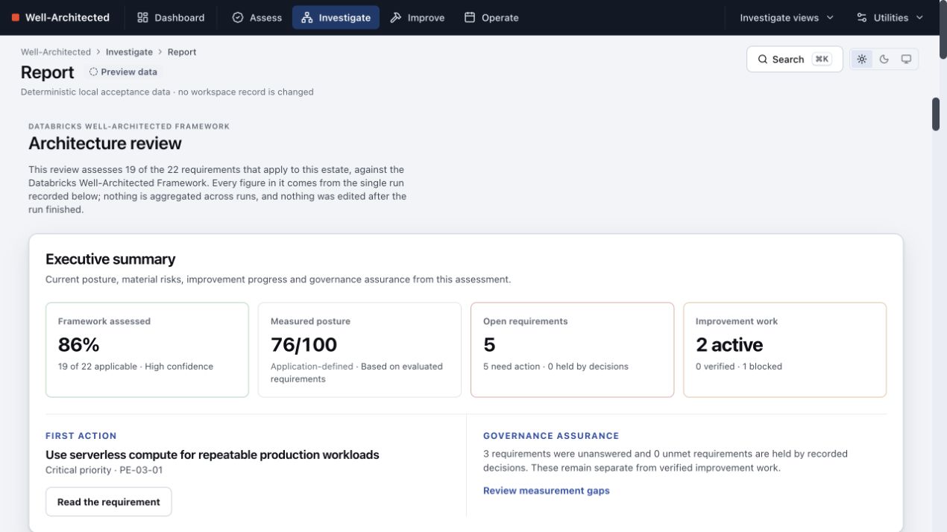Open the Assess tab
Screen dimensions: 947x532
click(257, 17)
